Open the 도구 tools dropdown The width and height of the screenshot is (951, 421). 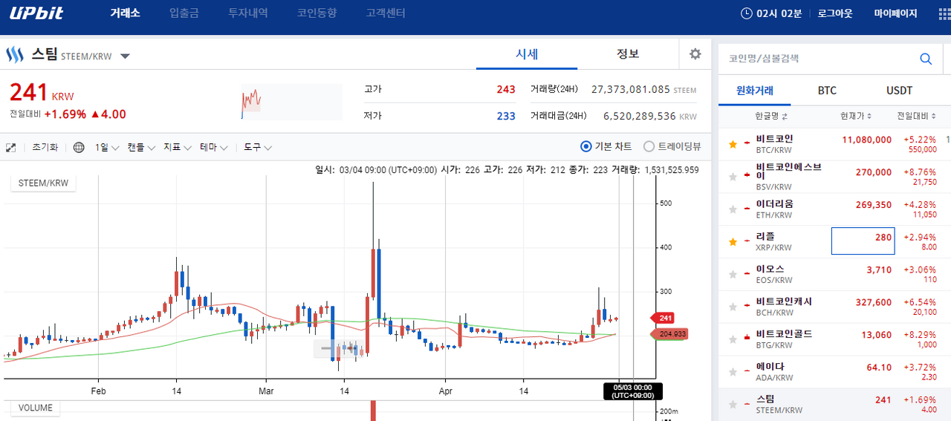tap(258, 147)
